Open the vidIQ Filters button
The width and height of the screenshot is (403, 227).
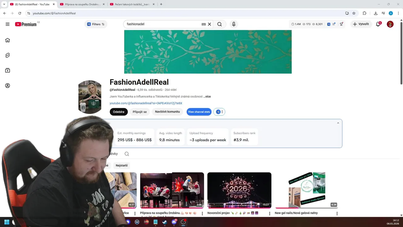[x=96, y=24]
